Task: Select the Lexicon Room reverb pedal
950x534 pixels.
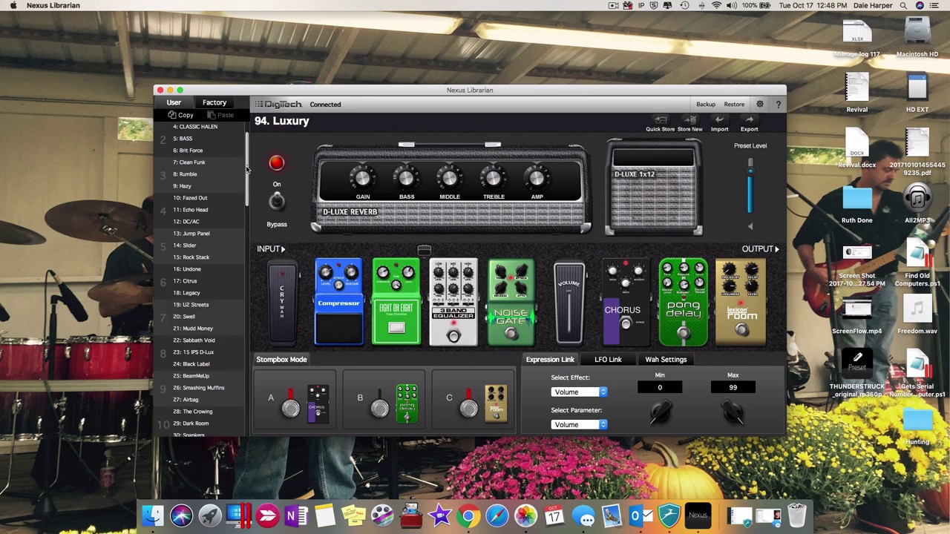Action: (x=741, y=303)
